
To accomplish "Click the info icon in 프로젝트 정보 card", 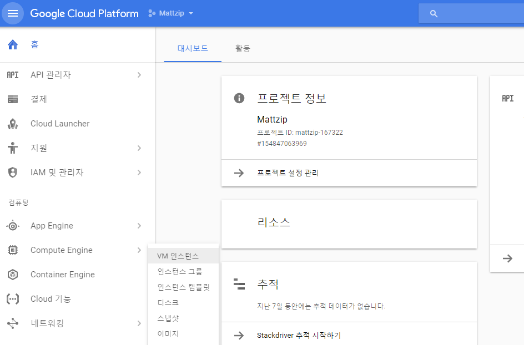I will (x=239, y=98).
